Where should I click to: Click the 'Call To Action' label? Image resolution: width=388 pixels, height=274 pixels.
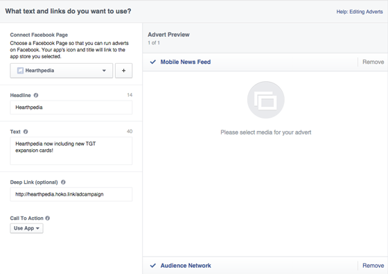pos(27,219)
